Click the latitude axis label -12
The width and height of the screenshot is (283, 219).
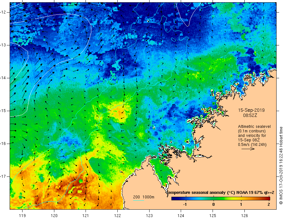[x=3, y=12]
